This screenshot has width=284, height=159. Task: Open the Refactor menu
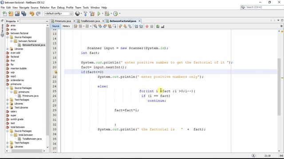pyautogui.click(x=45, y=8)
